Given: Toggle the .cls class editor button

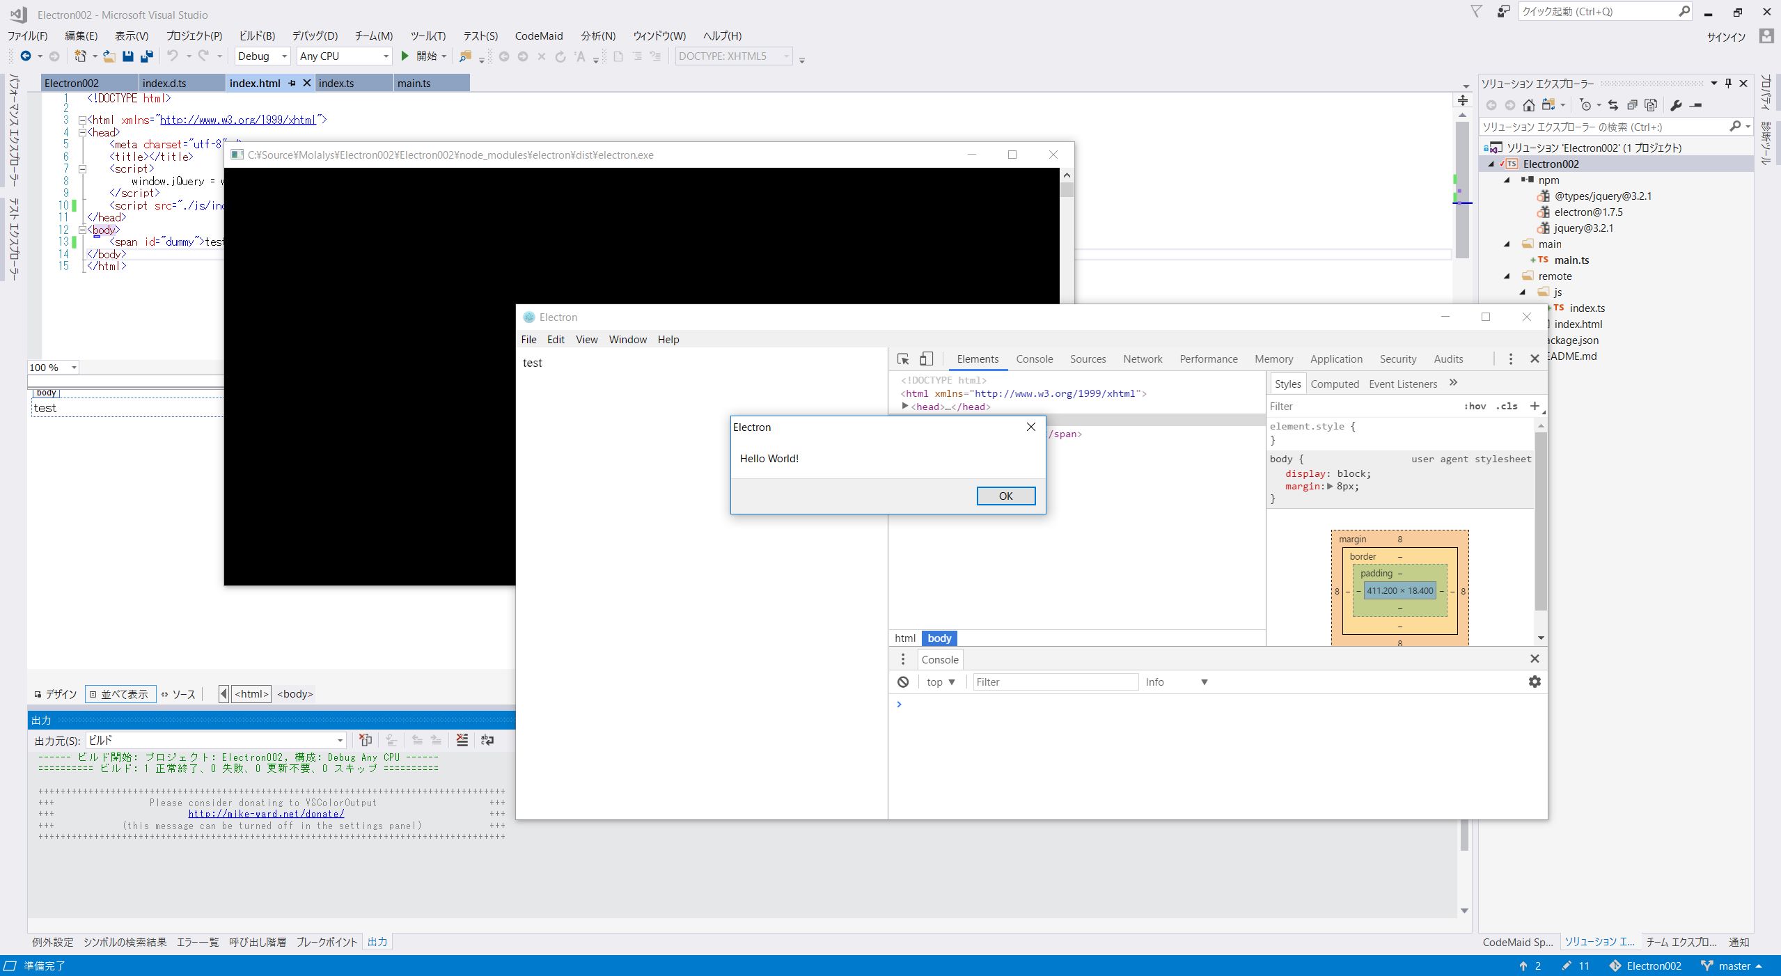Looking at the screenshot, I should pyautogui.click(x=1507, y=406).
